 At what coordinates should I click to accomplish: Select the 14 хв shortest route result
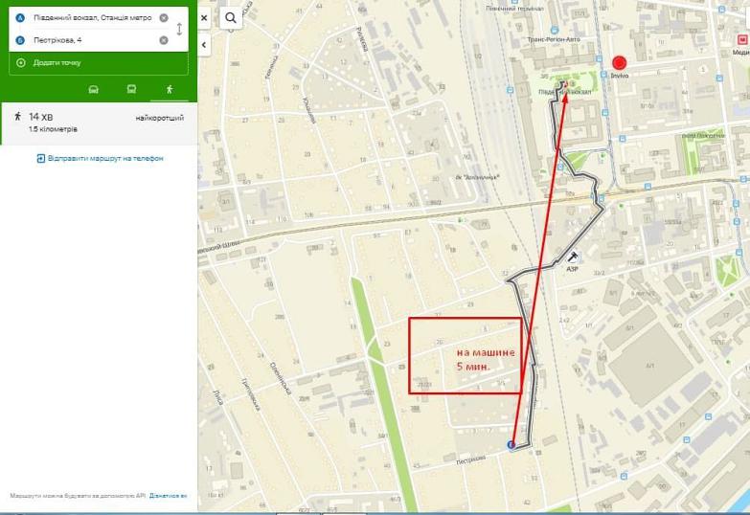tap(99, 123)
